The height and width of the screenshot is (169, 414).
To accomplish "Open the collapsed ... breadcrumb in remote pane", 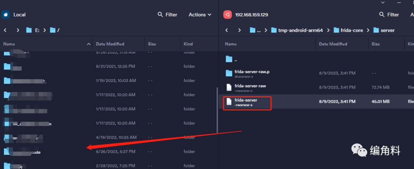I will (x=255, y=30).
